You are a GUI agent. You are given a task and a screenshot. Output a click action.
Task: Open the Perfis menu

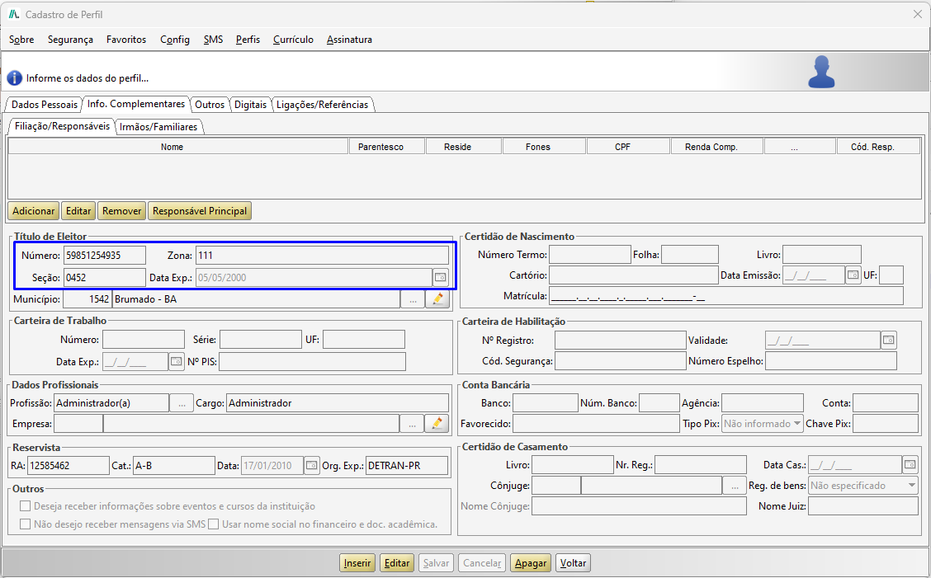tap(248, 40)
